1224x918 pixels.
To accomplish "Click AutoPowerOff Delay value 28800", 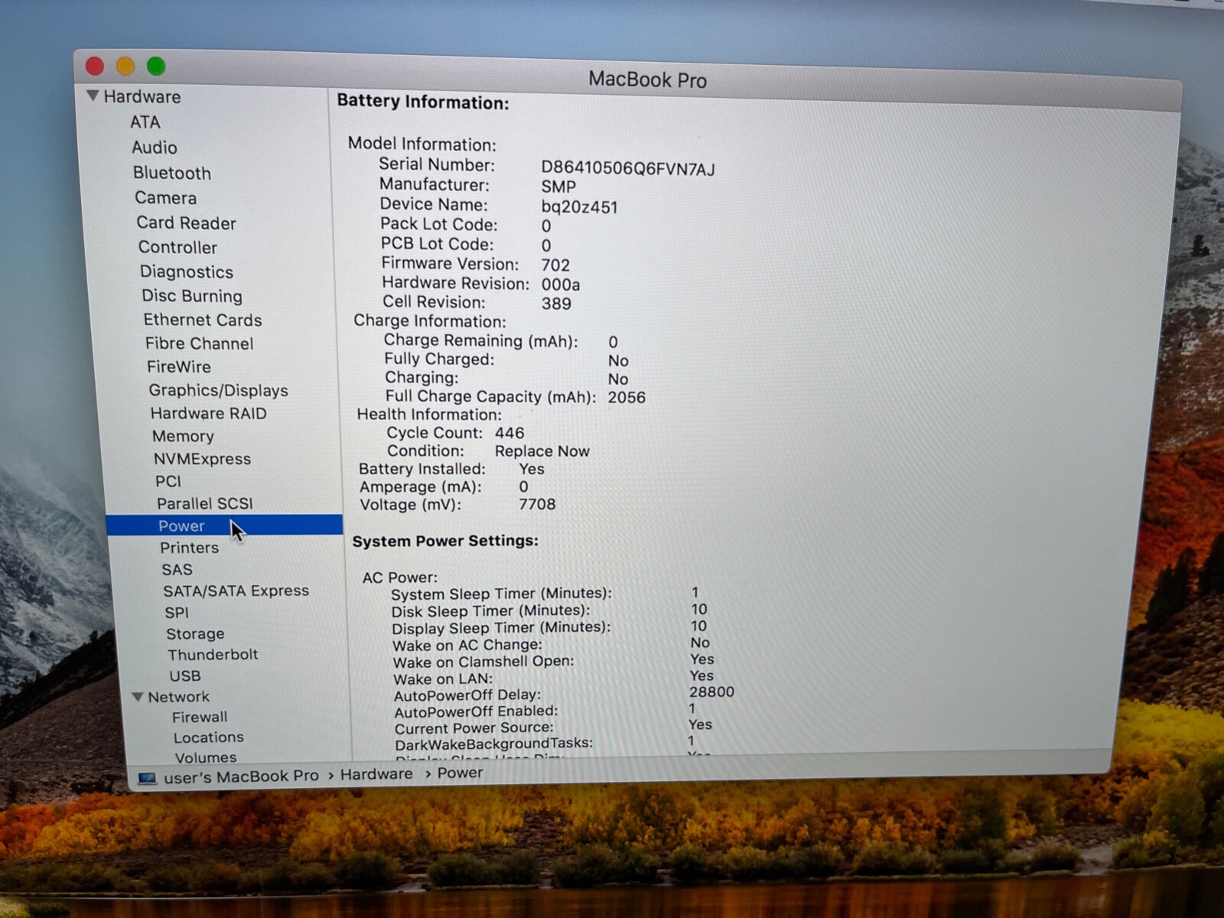I will click(x=711, y=692).
